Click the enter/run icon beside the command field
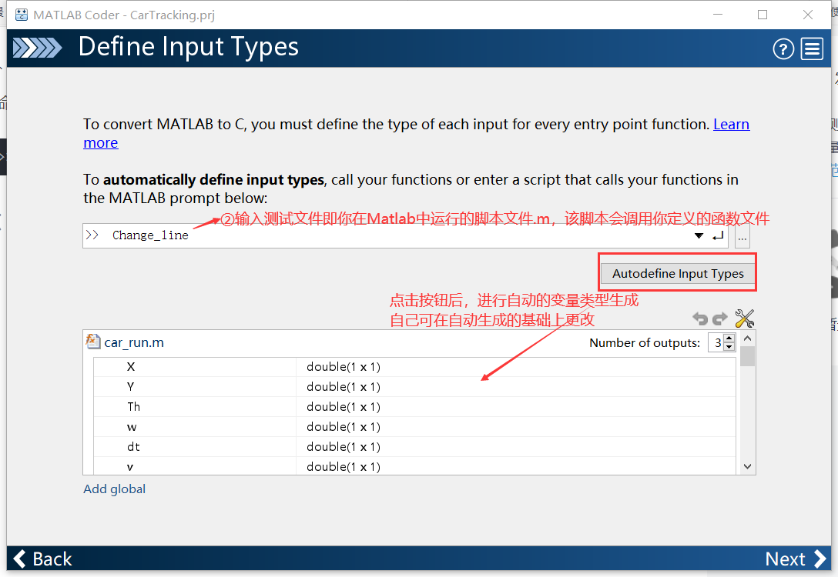Image resolution: width=838 pixels, height=577 pixels. pos(718,235)
